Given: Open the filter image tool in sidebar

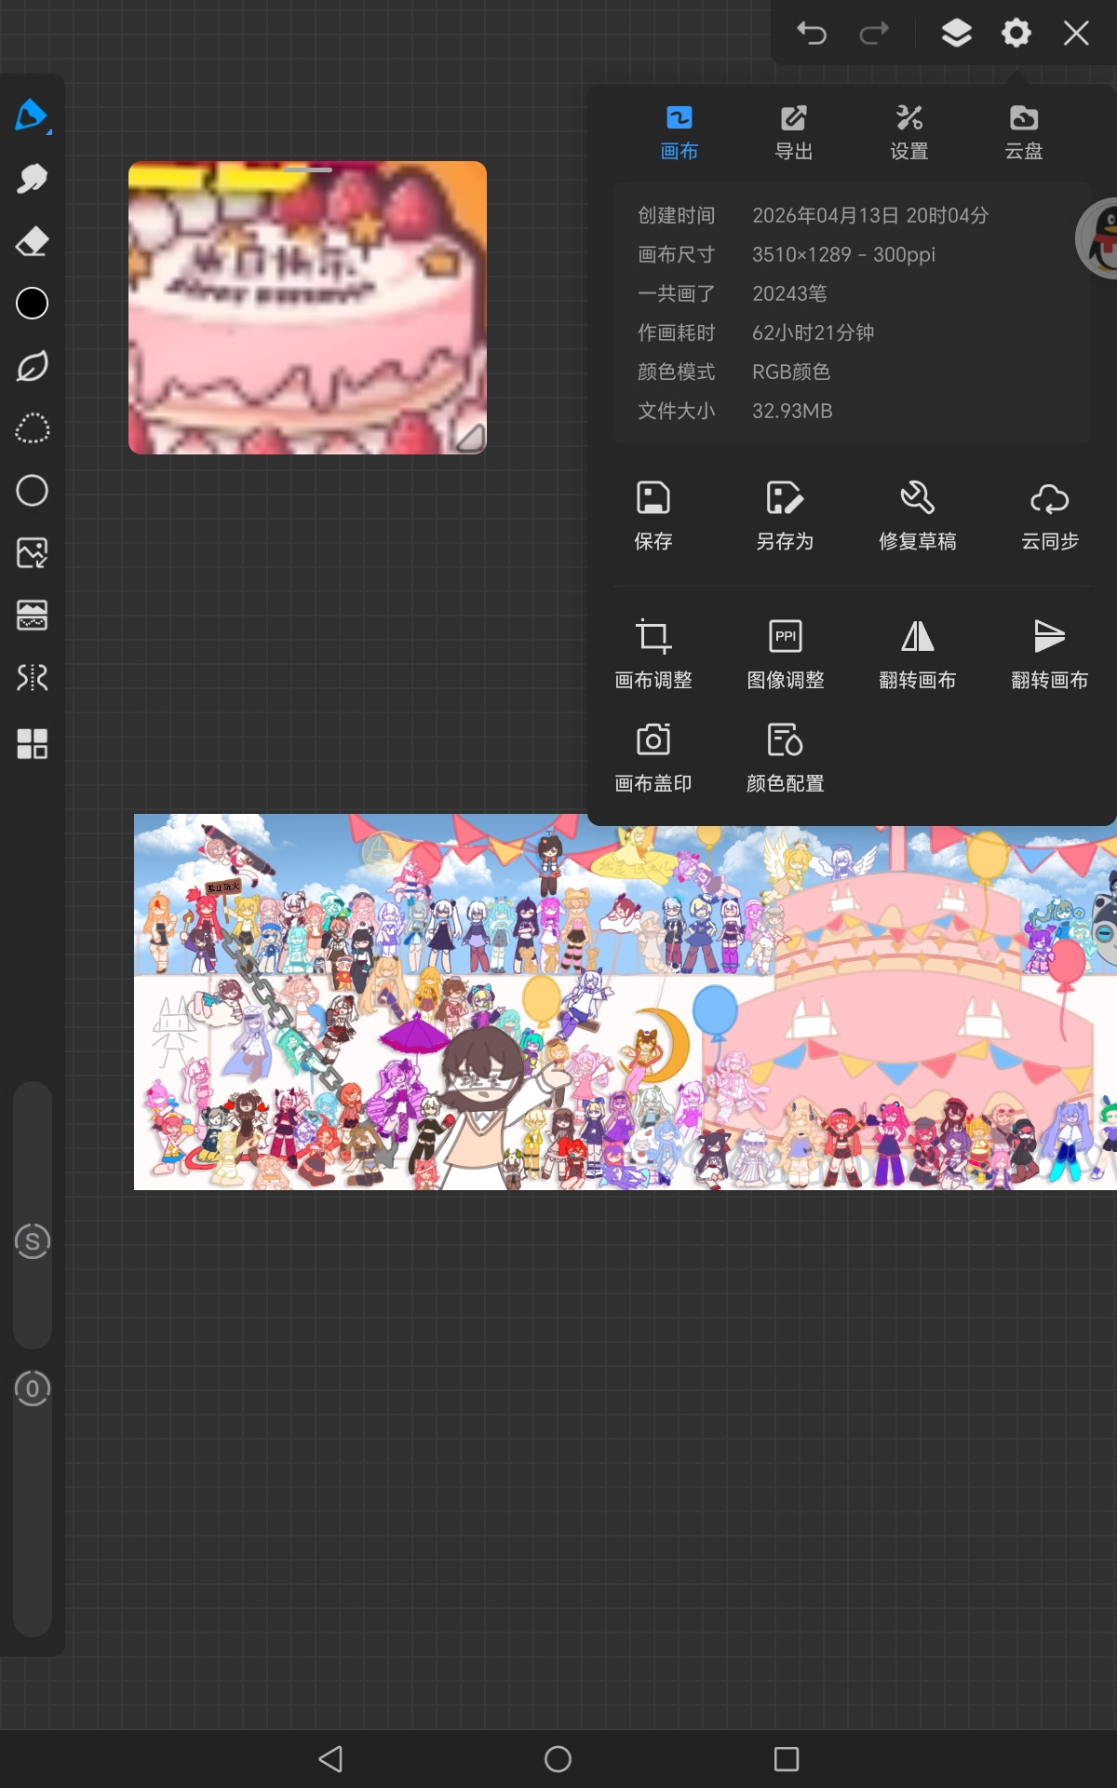Looking at the screenshot, I should 32,616.
